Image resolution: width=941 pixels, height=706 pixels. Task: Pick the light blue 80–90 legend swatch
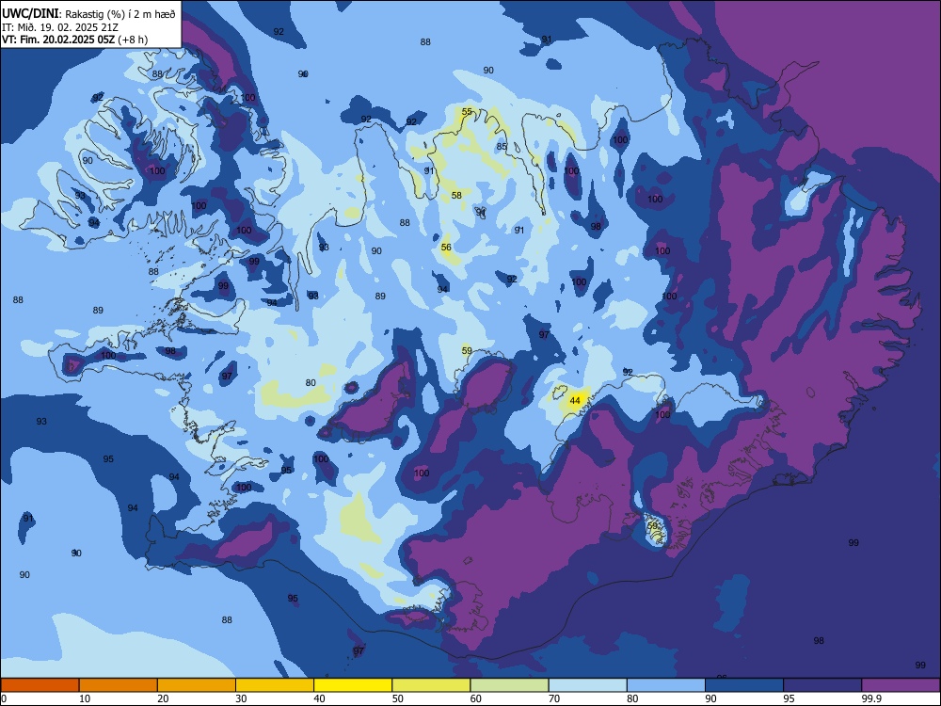click(666, 685)
